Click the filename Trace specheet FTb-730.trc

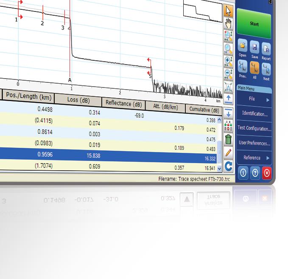click(x=204, y=179)
